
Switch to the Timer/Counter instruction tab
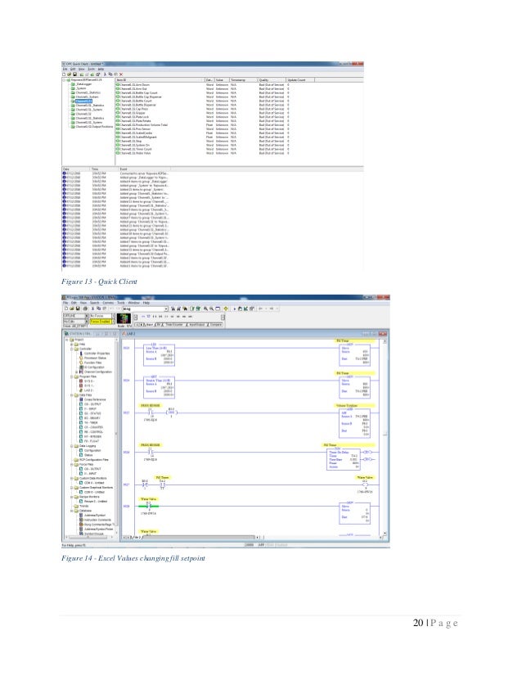pyautogui.click(x=173, y=325)
